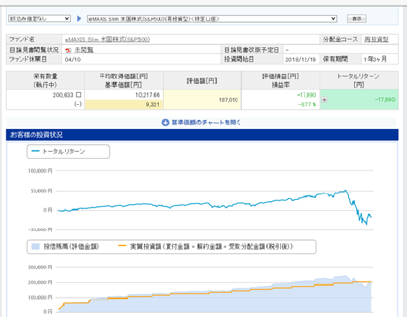Open the 未閲覧 prospectus link
This screenshot has height=317, width=407.
[84, 50]
